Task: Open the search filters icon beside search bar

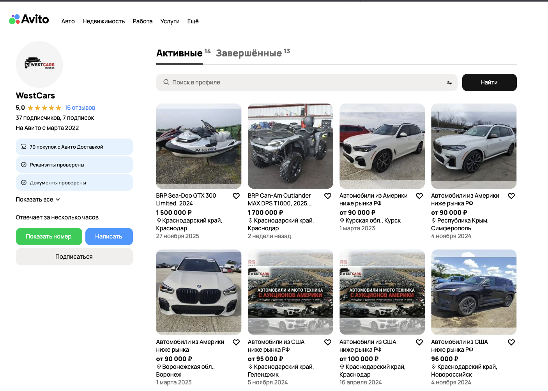Action: tap(449, 82)
